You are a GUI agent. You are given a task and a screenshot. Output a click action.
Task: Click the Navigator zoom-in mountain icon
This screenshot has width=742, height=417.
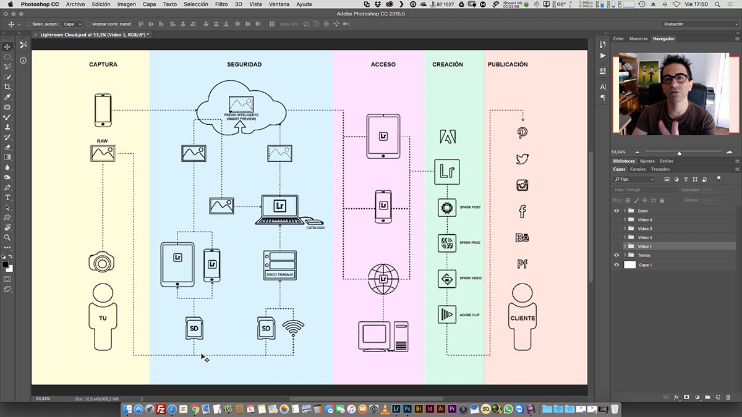[728, 152]
